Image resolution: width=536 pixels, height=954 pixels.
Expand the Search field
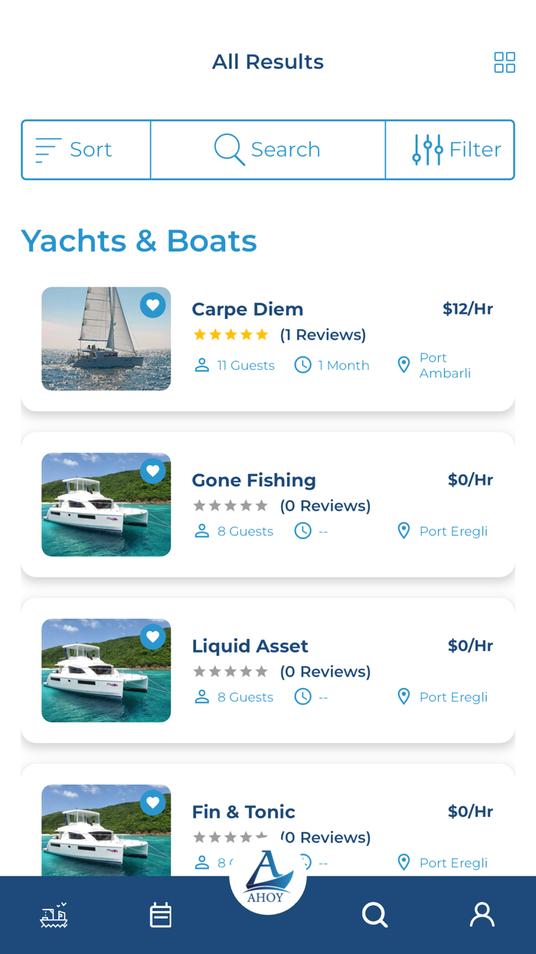267,150
